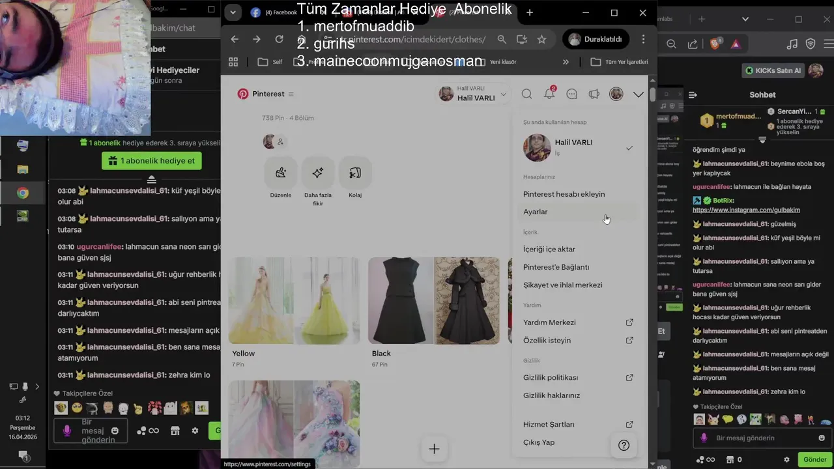Open the Self bookmarks folder
834x469 pixels.
pyautogui.click(x=270, y=62)
